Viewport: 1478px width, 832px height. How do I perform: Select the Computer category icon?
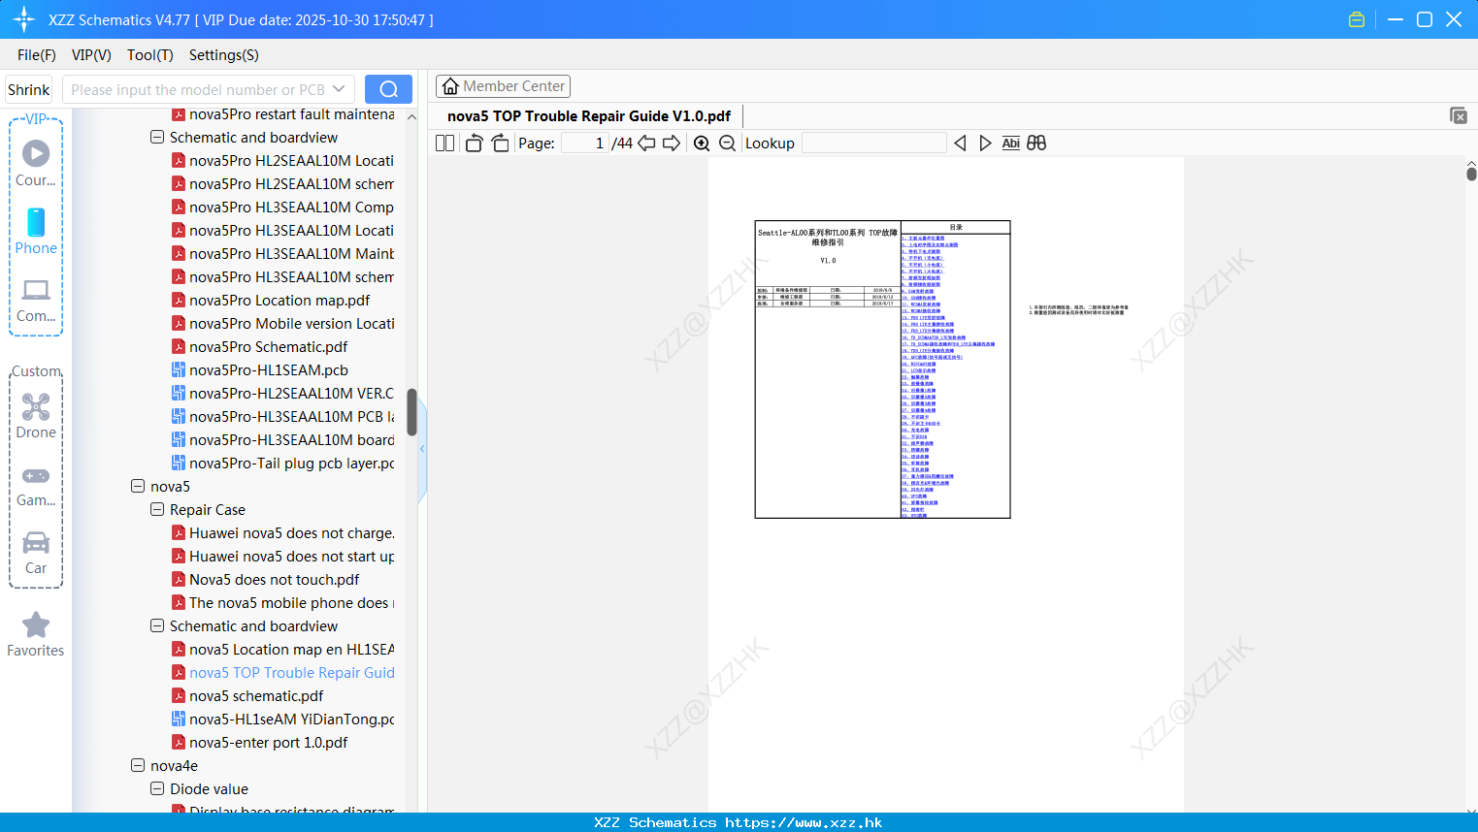(x=36, y=300)
